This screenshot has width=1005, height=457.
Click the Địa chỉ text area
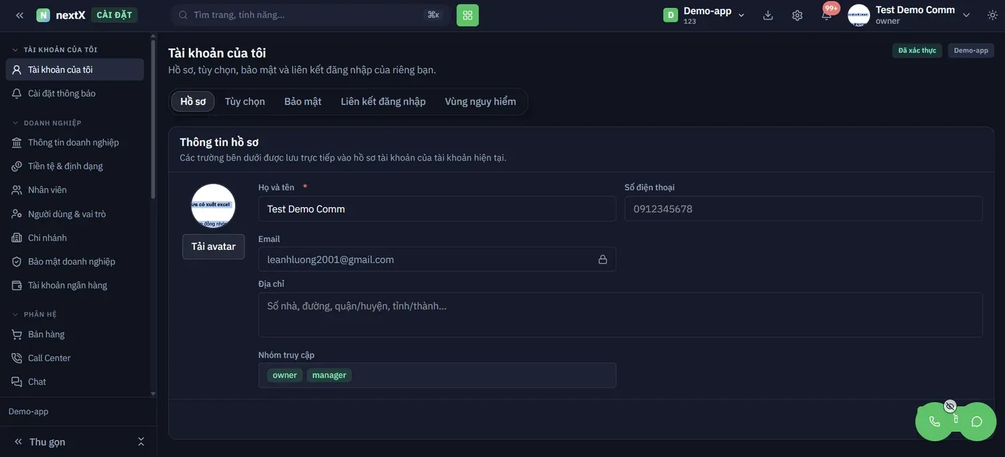pyautogui.click(x=620, y=315)
